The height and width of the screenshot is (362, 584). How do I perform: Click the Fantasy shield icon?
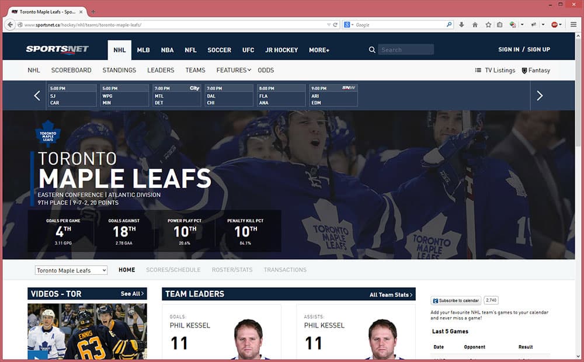(524, 71)
